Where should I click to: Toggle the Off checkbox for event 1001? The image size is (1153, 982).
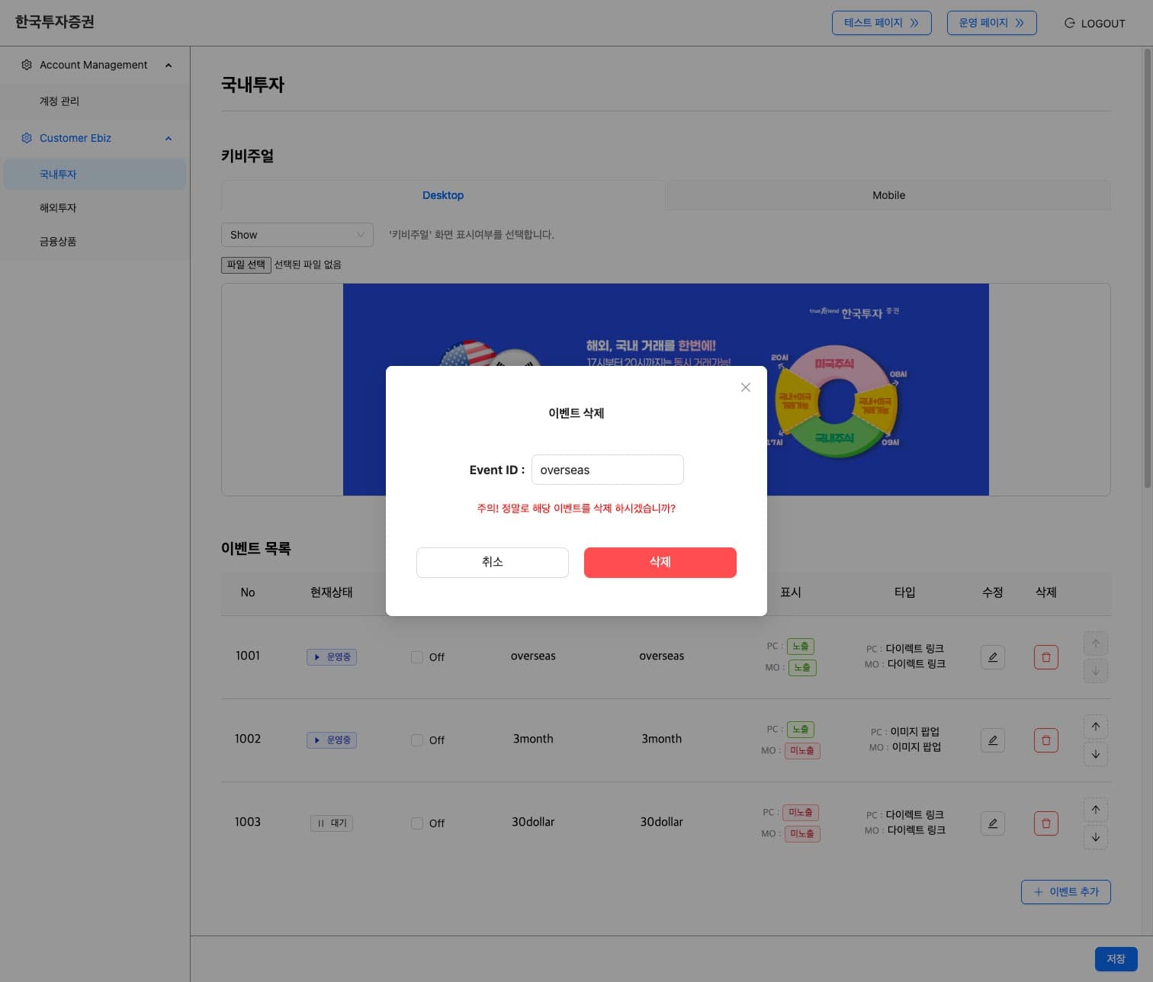[x=417, y=657]
